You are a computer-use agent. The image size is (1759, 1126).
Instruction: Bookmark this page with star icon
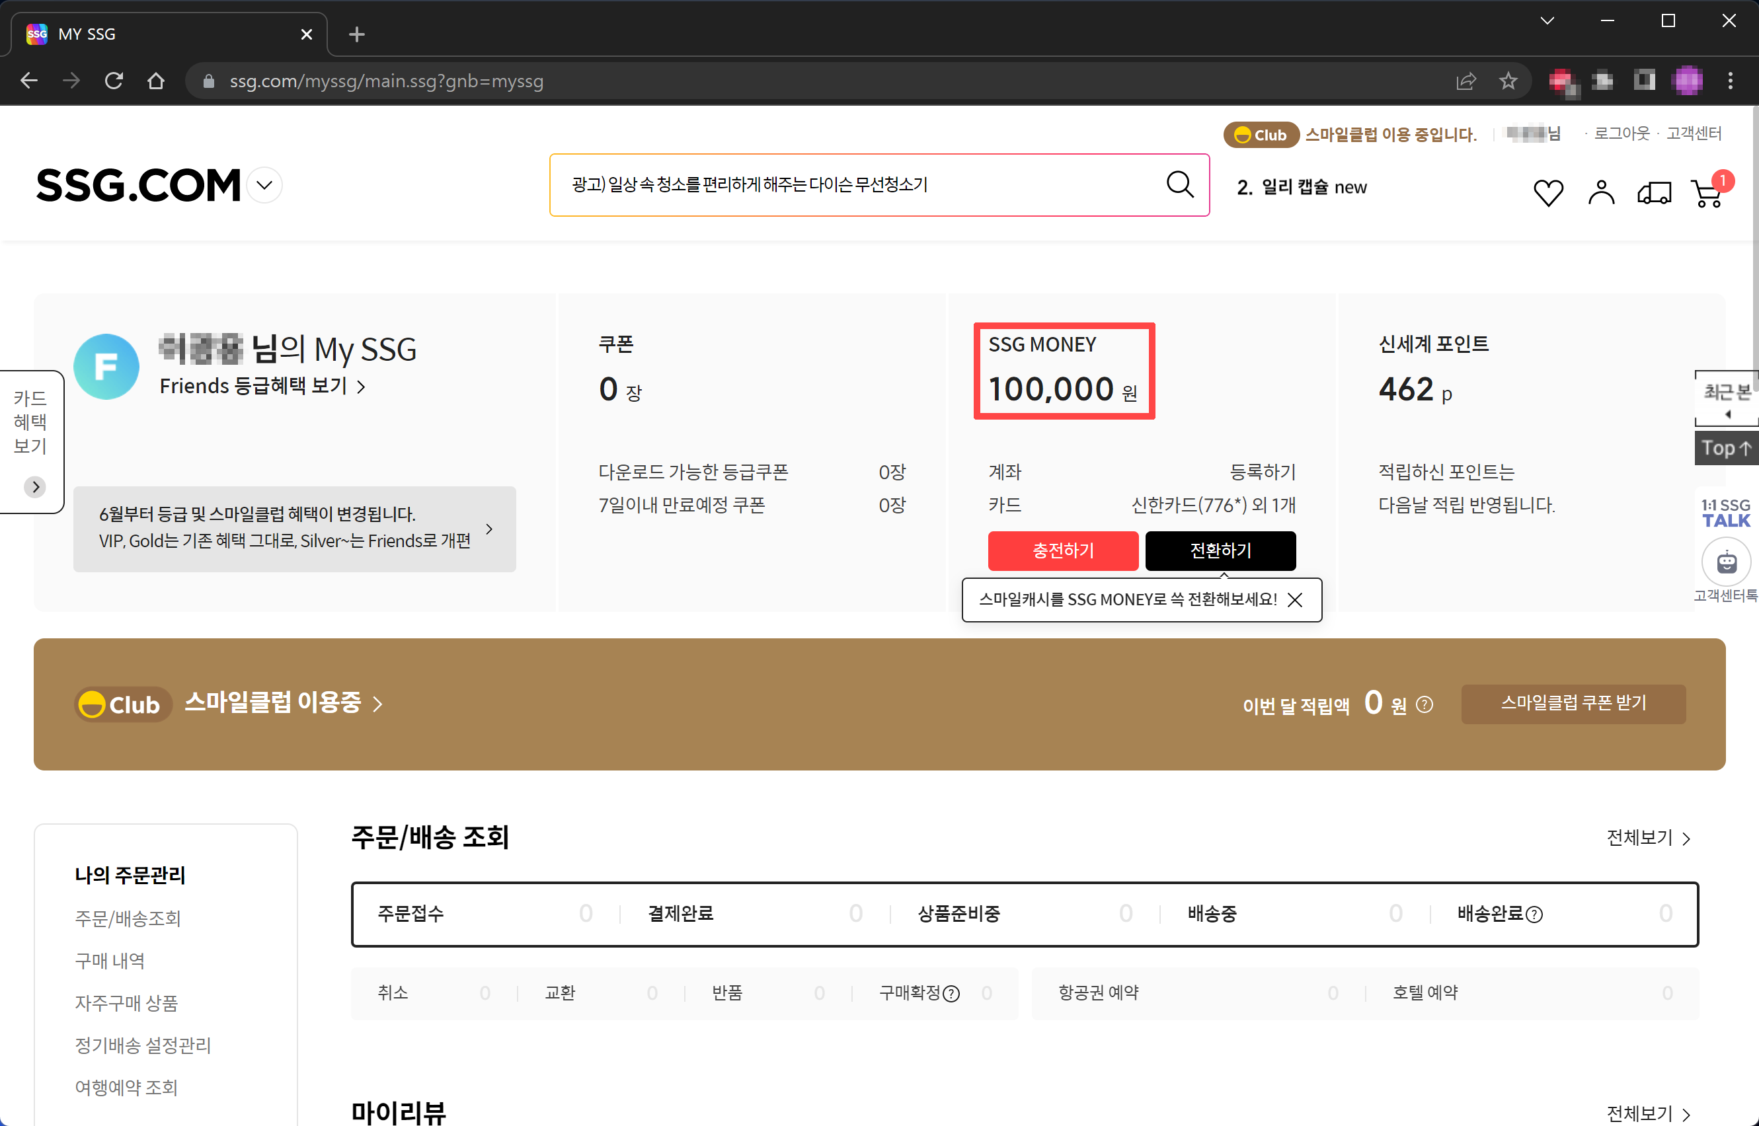pyautogui.click(x=1508, y=81)
